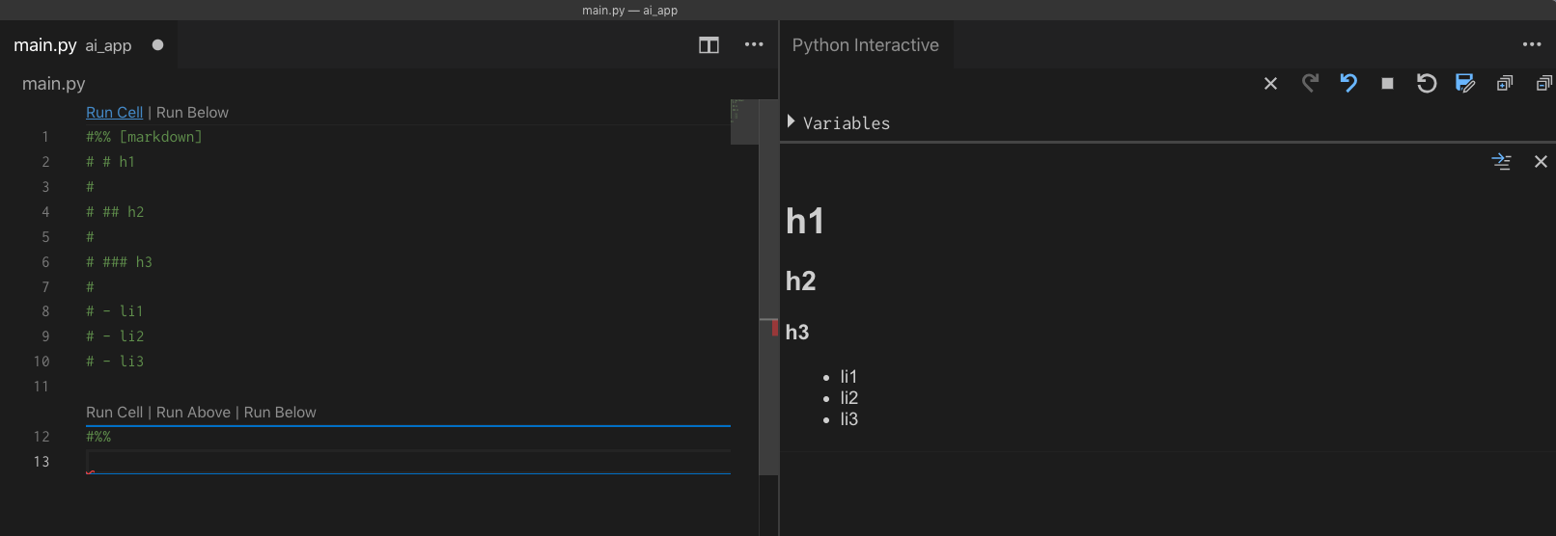Interrupt the kernel with the stop square
This screenshot has height=536, width=1556.
(x=1387, y=84)
